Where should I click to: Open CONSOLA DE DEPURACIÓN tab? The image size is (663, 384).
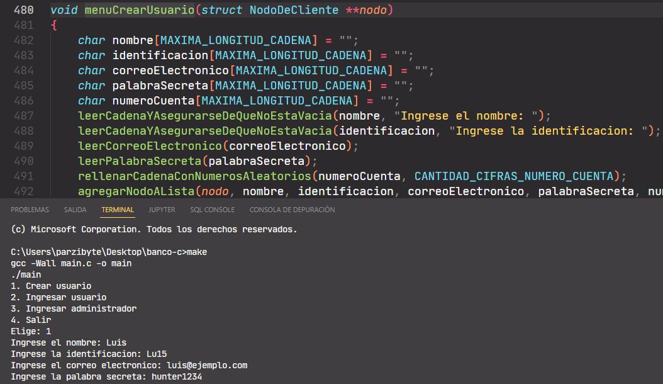click(x=292, y=210)
